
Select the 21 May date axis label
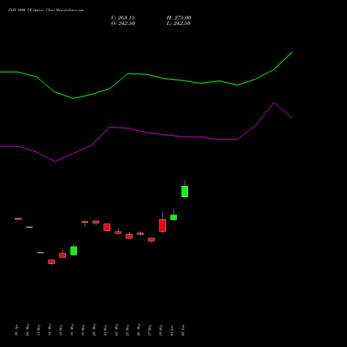(105, 330)
